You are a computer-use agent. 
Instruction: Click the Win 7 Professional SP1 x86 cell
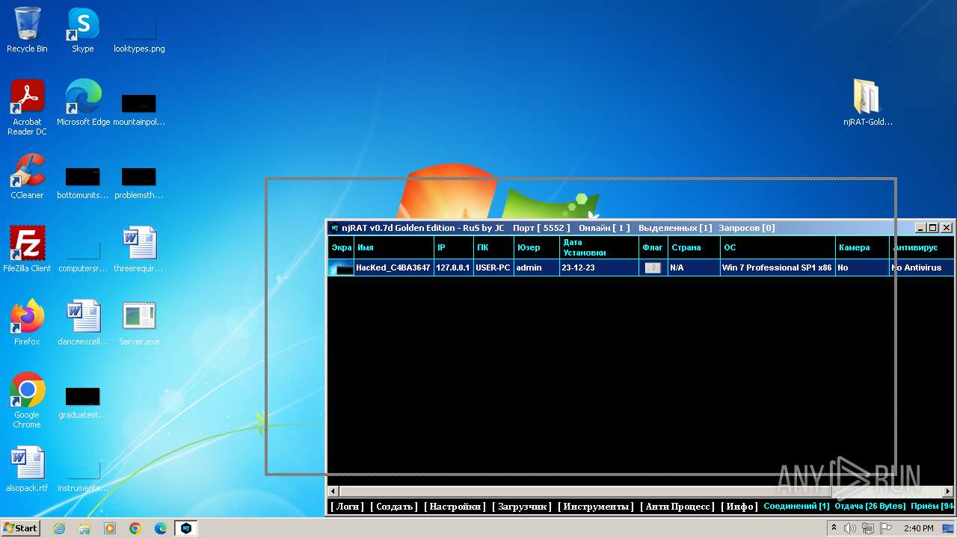pyautogui.click(x=778, y=268)
